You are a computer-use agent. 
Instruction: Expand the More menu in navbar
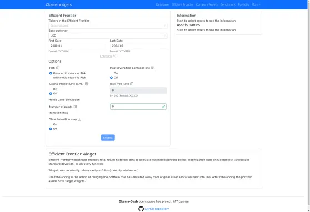tap(256, 4)
